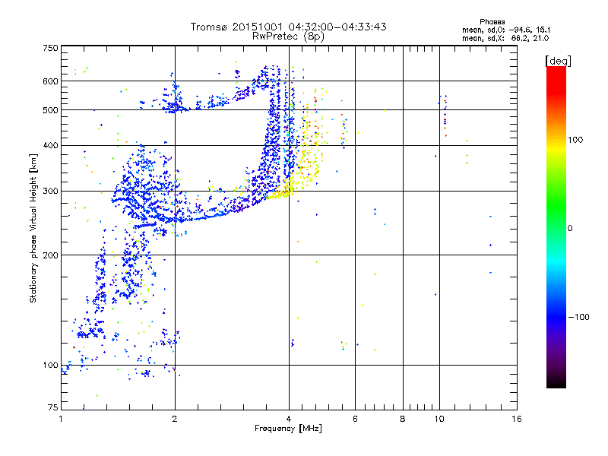Click the y-axis tick label '750'
The image size is (608, 456).
point(50,48)
